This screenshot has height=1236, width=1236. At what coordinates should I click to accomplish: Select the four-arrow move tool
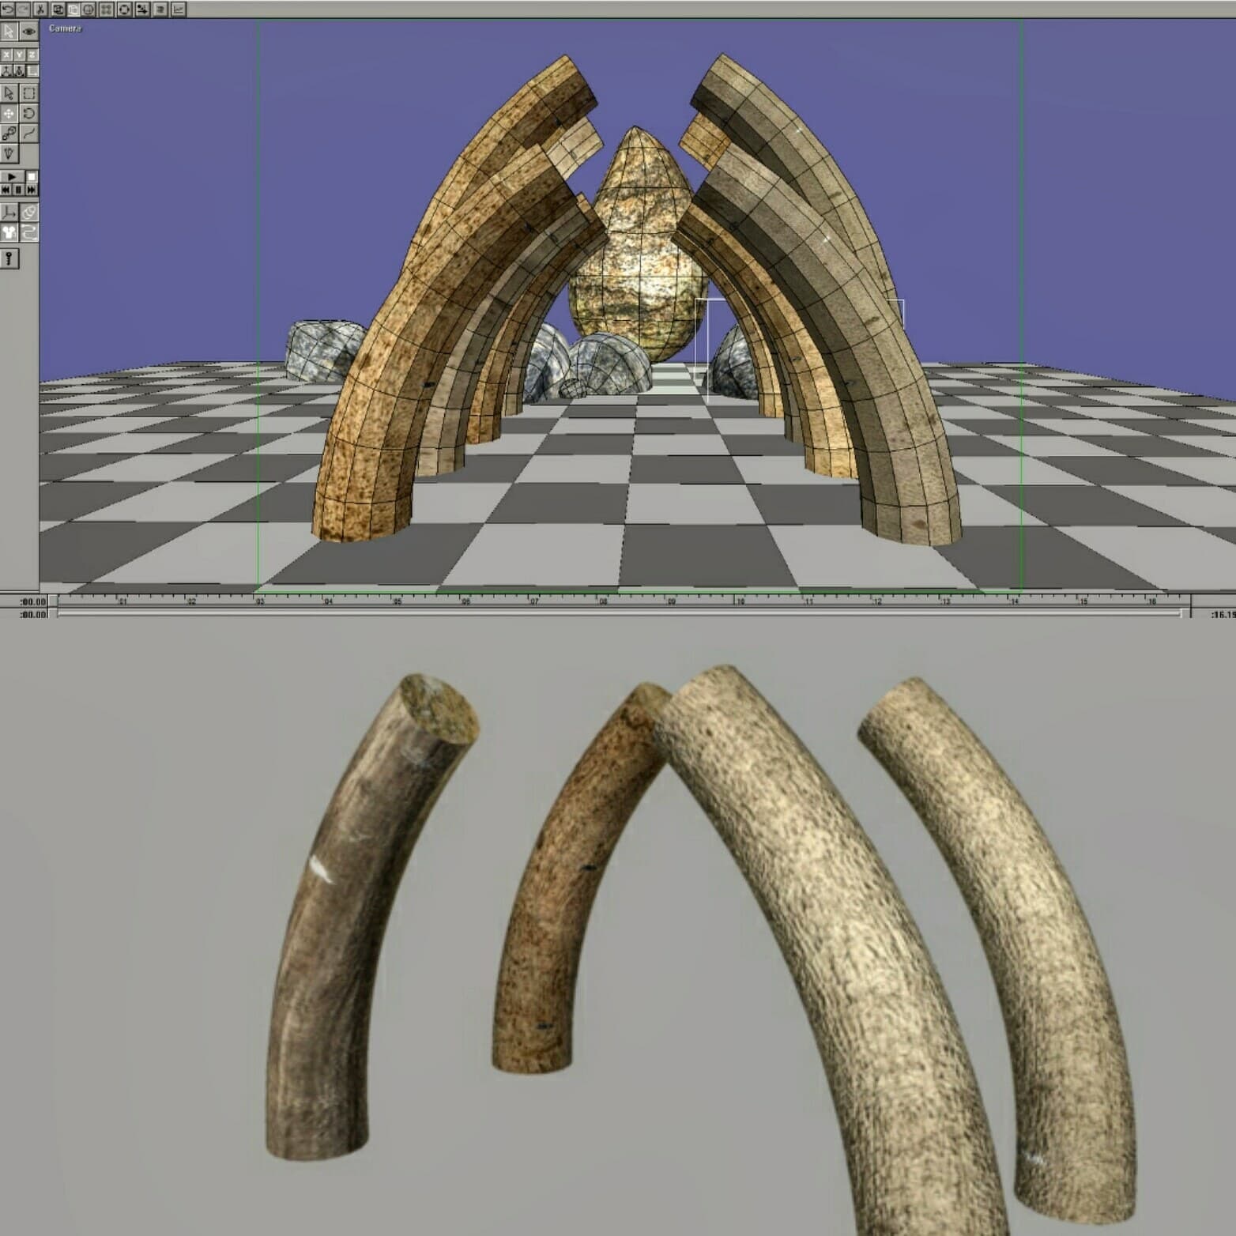pyautogui.click(x=9, y=113)
